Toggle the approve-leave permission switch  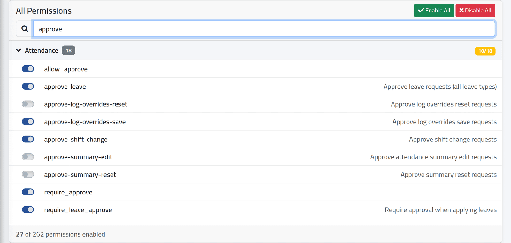28,86
